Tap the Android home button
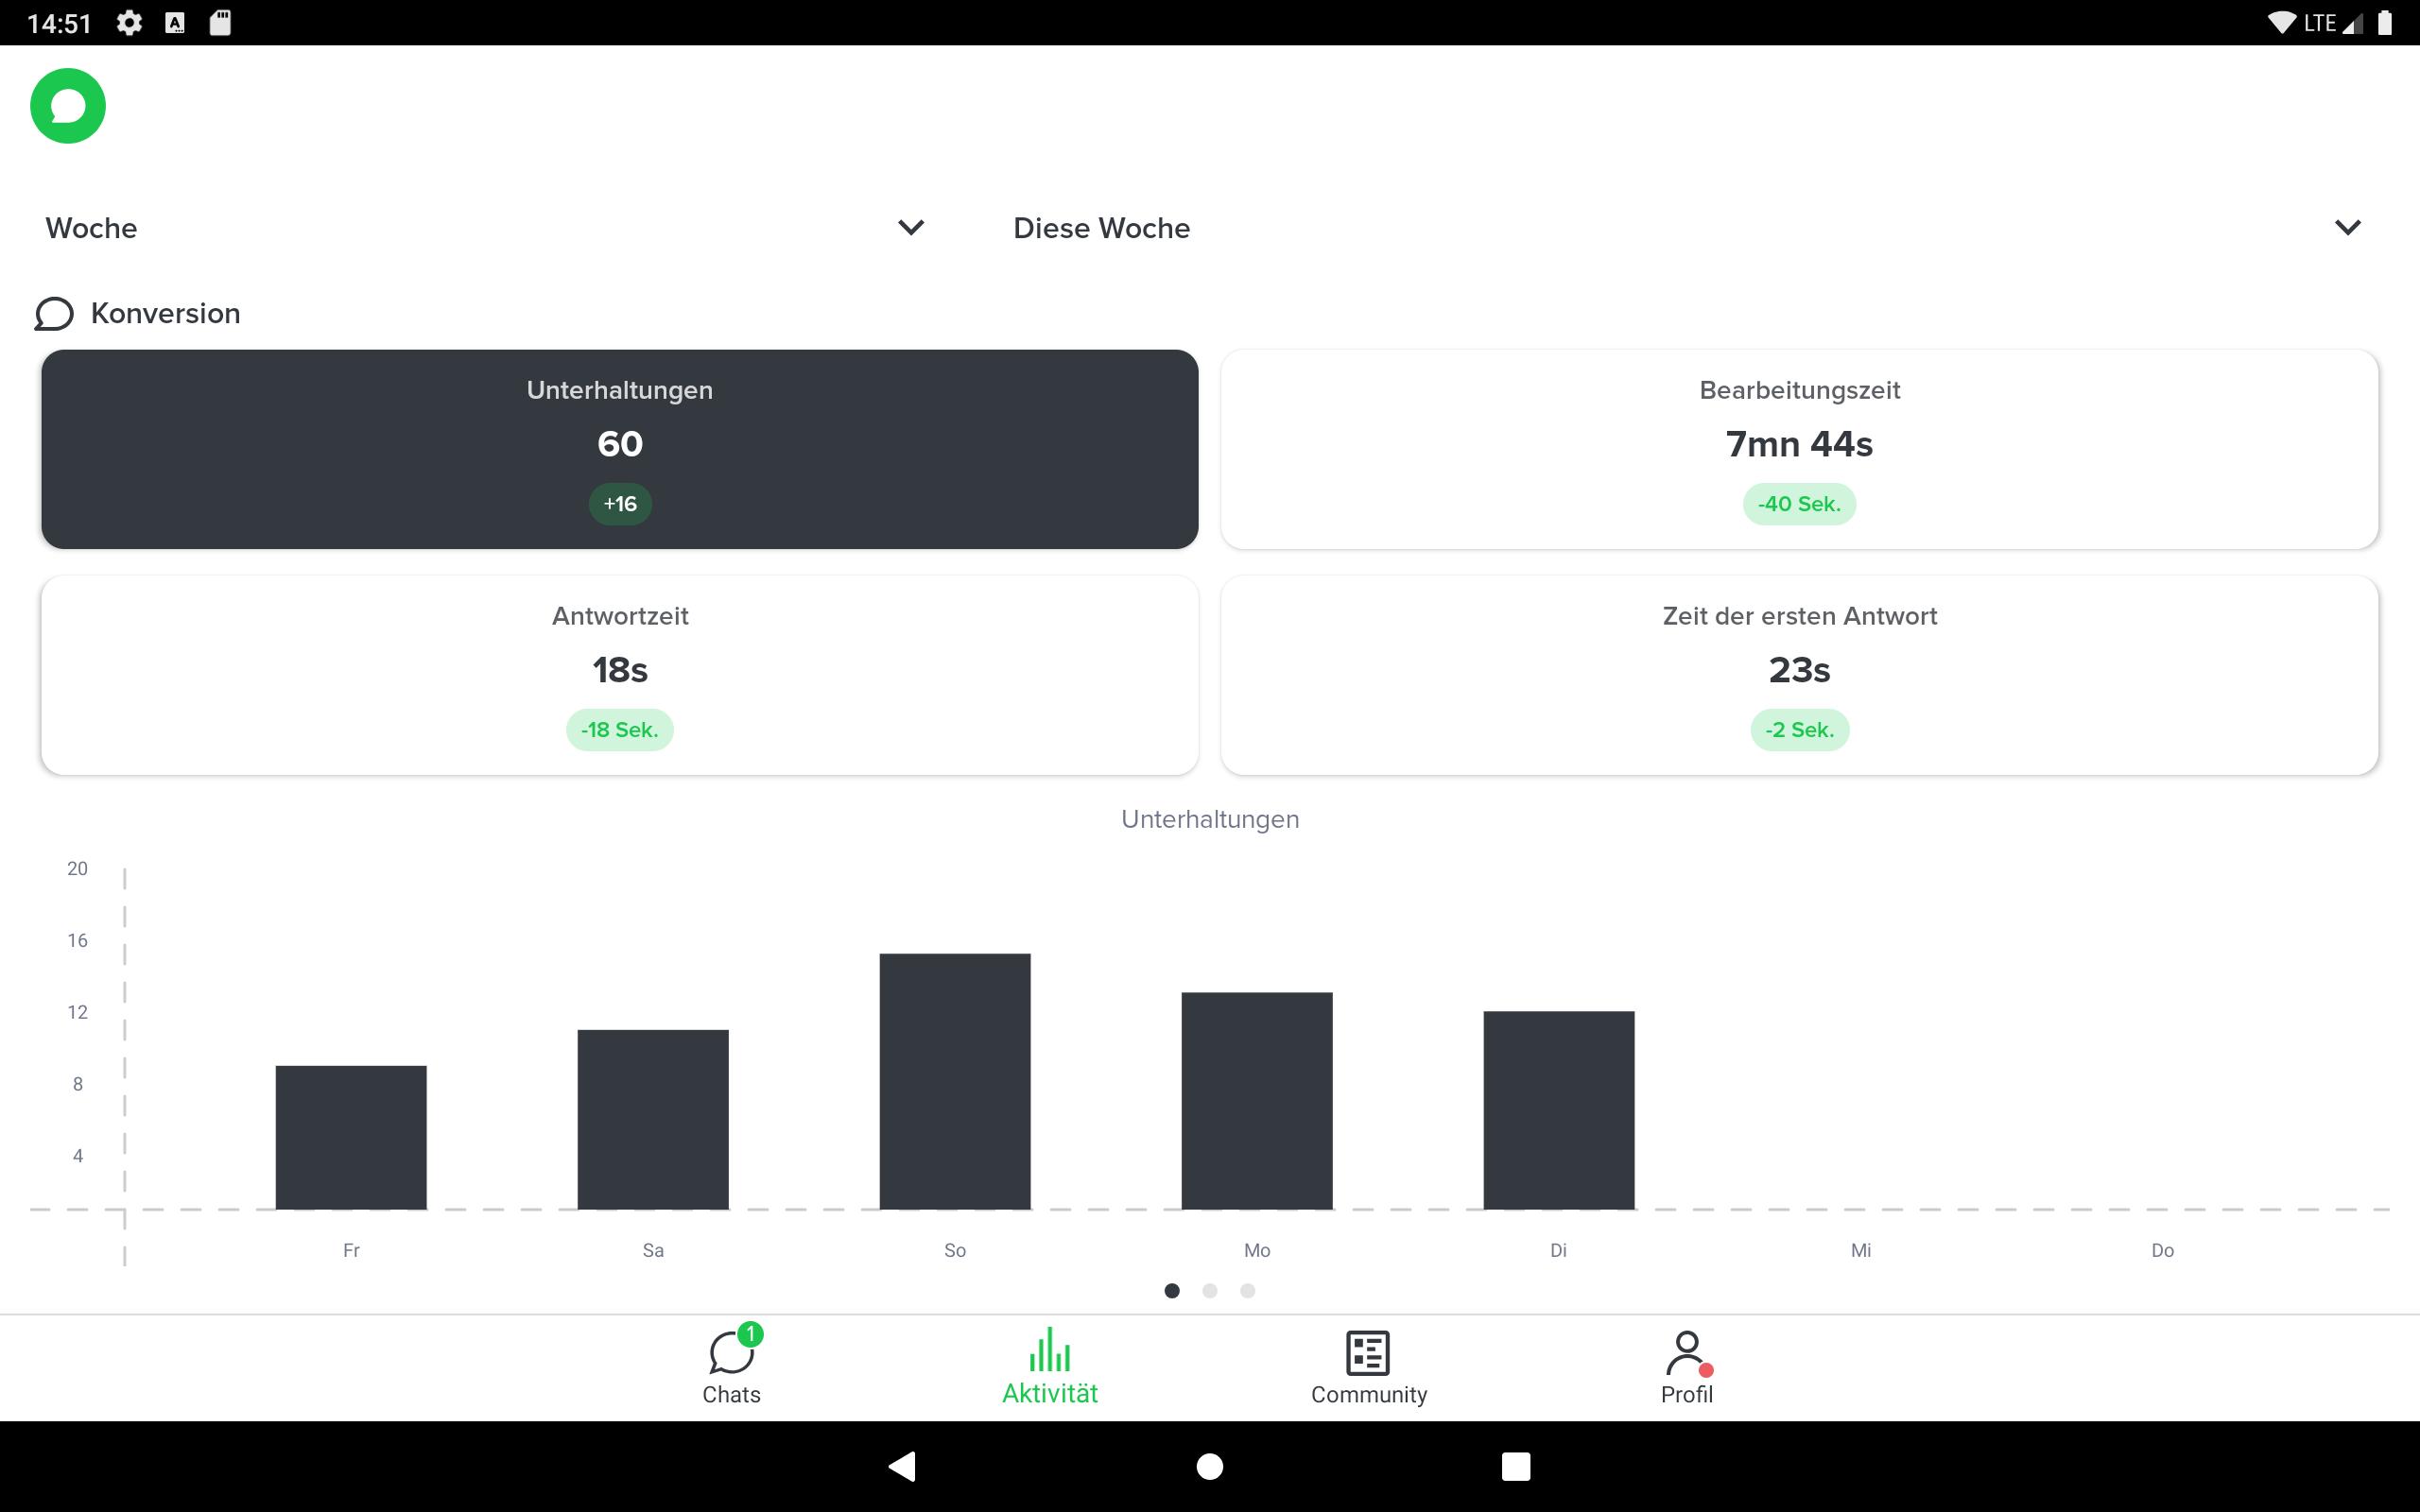This screenshot has height=1512, width=2420. click(1210, 1466)
